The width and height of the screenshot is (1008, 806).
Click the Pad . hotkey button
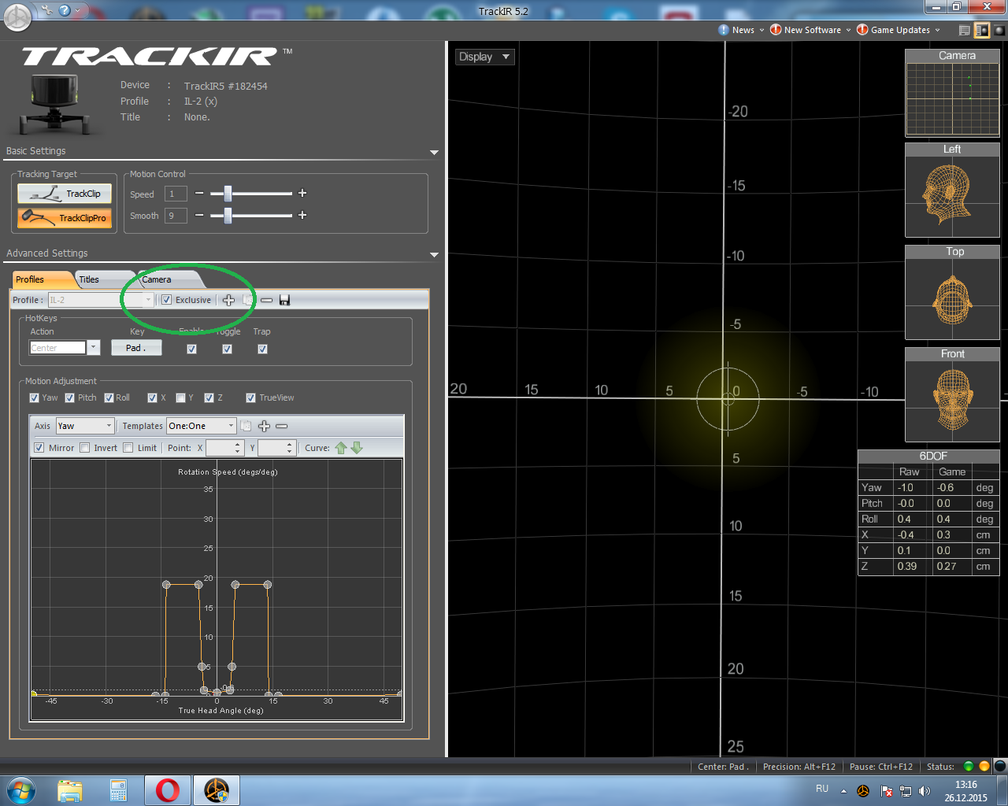coord(136,348)
